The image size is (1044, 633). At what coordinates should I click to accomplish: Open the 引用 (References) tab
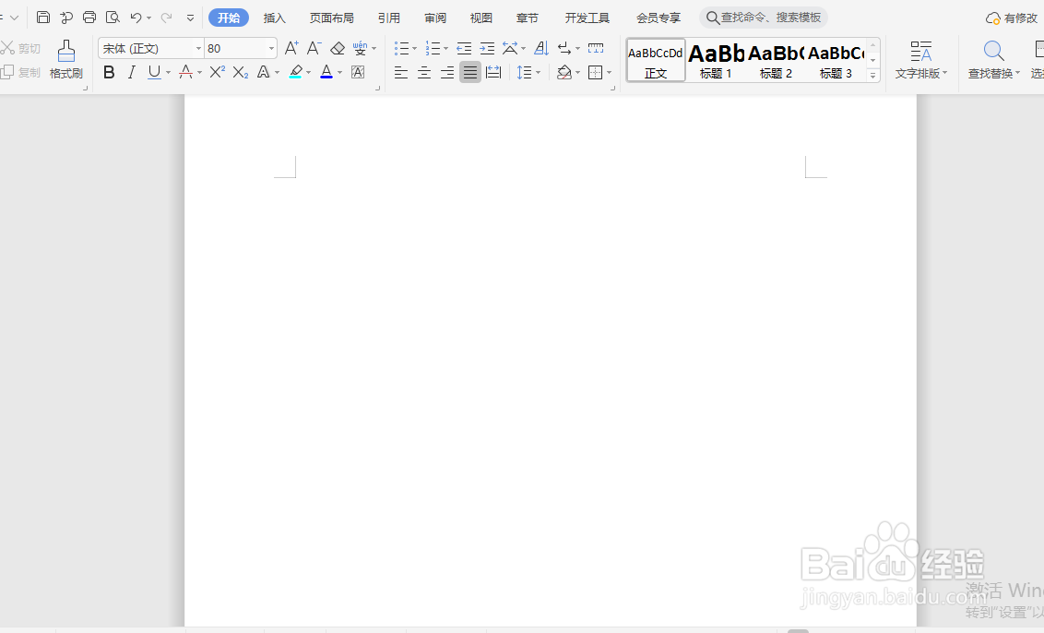click(x=389, y=18)
